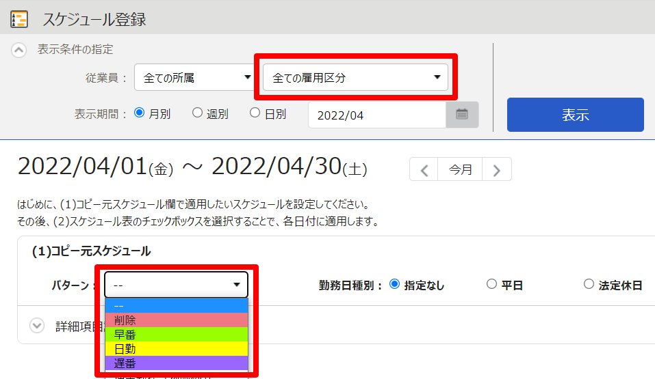The width and height of the screenshot is (655, 379).
Task: Collapse the 表示条件の指定 section
Action: coord(18,51)
